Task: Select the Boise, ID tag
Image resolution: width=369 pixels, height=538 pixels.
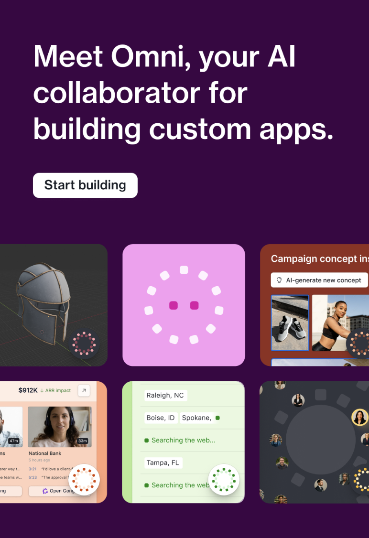Action: (x=161, y=418)
